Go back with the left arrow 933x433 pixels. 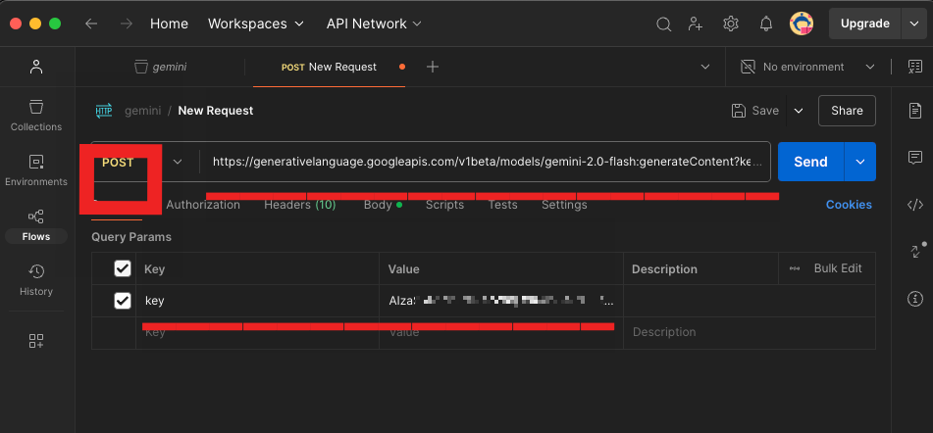pyautogui.click(x=91, y=24)
